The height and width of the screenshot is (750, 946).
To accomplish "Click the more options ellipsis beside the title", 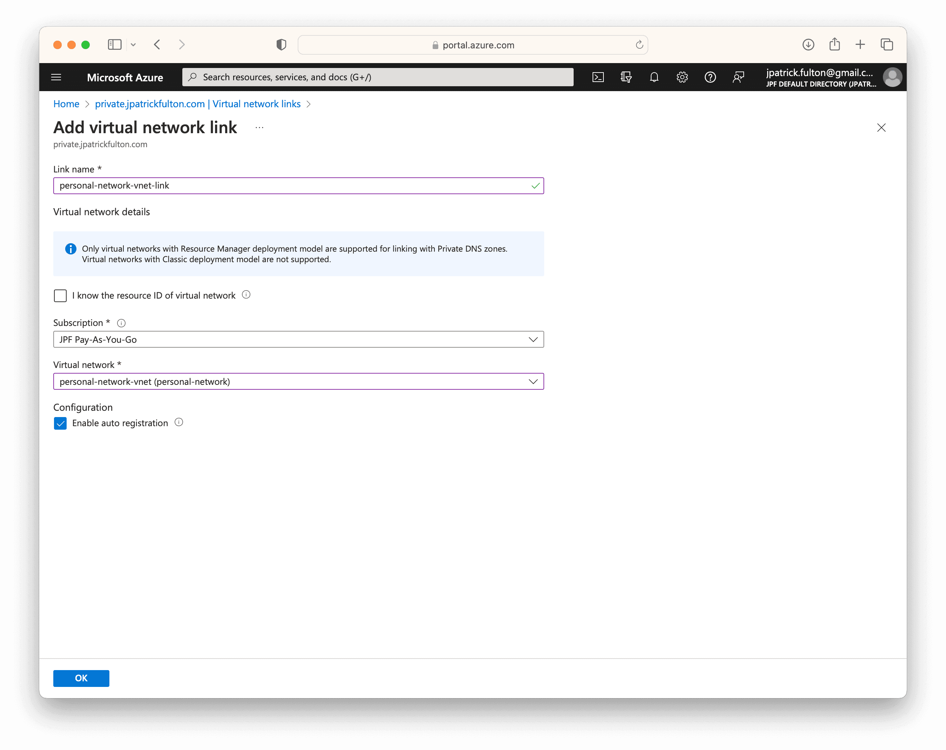I will (259, 128).
